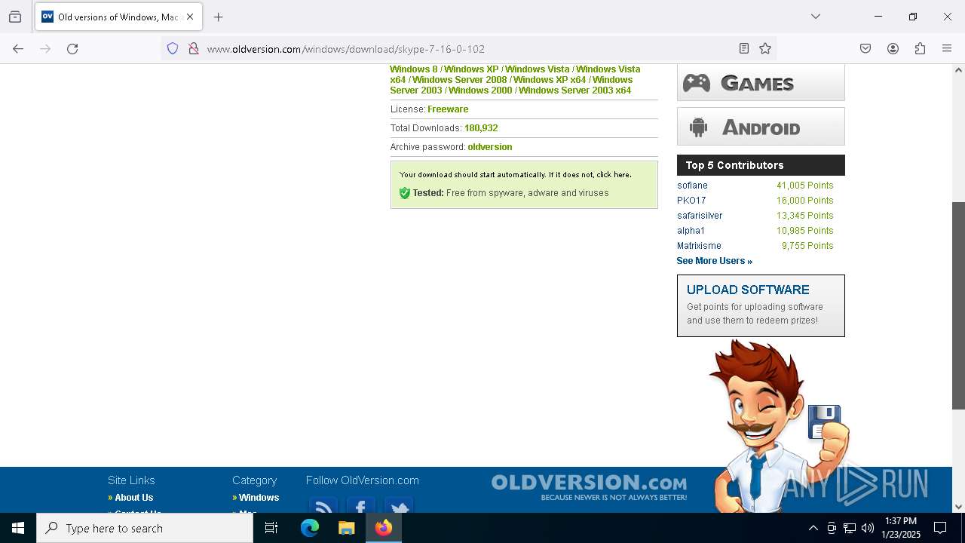
Task: Click the Windows Server 2008 link
Action: pyautogui.click(x=459, y=80)
